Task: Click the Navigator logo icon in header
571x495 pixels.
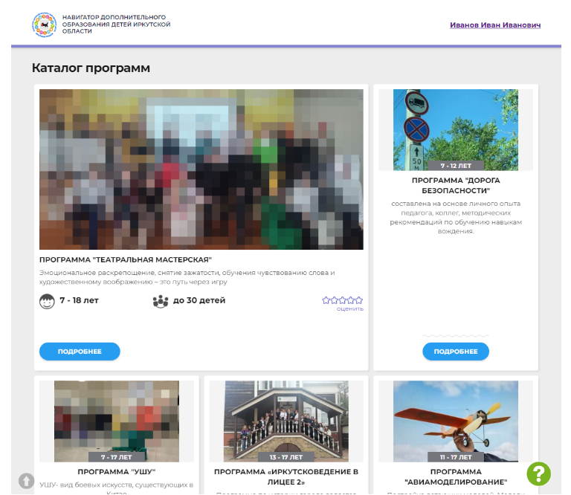Action: 44,25
